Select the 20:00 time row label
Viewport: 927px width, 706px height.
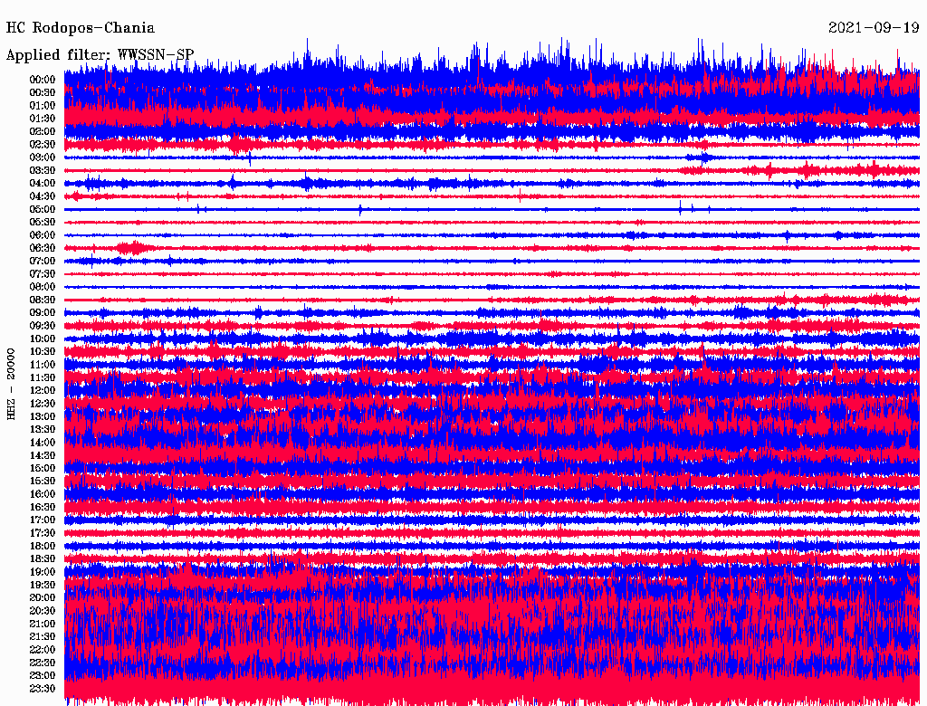coord(43,598)
